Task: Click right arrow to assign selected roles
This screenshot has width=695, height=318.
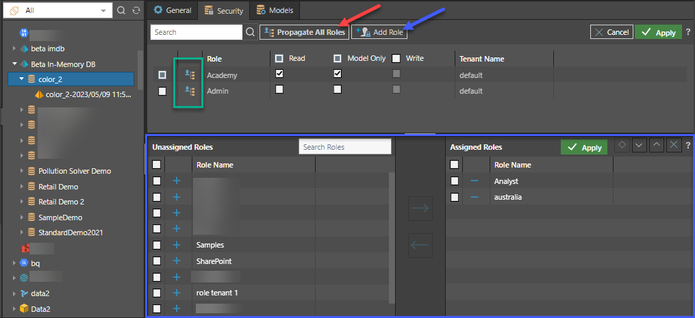Action: (420, 209)
